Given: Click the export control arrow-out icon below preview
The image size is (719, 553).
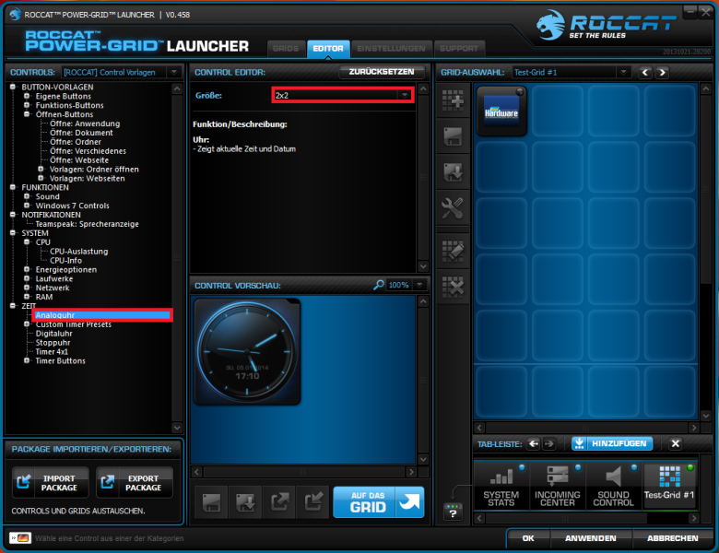Looking at the screenshot, I should click(279, 502).
